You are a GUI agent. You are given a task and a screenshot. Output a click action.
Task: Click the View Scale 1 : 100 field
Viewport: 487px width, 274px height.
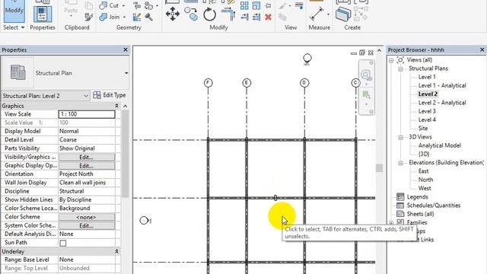(x=87, y=114)
